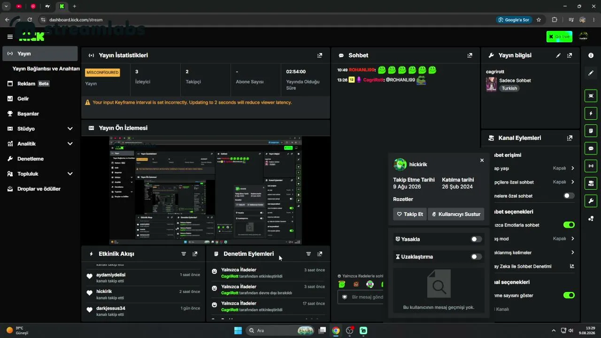Screen dimensions: 601x338
Task: Close the hickirik user card
Action: click(x=482, y=160)
